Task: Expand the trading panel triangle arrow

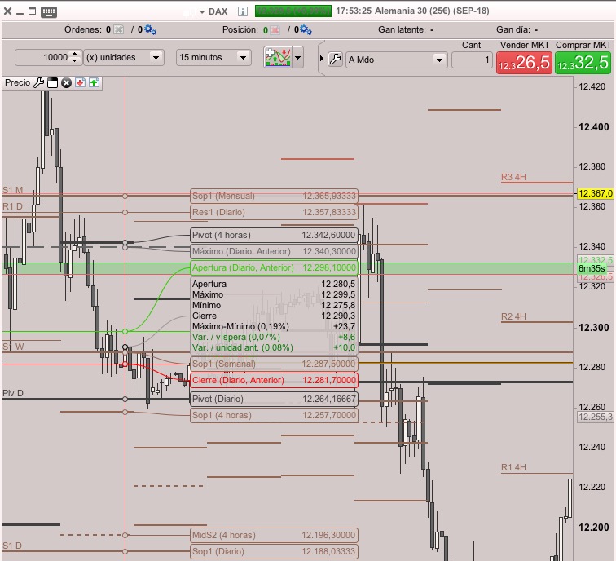Action: (x=322, y=59)
